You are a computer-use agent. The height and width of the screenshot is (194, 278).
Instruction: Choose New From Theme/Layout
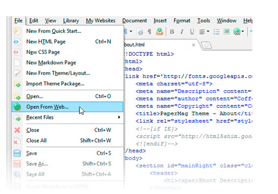coord(67,73)
